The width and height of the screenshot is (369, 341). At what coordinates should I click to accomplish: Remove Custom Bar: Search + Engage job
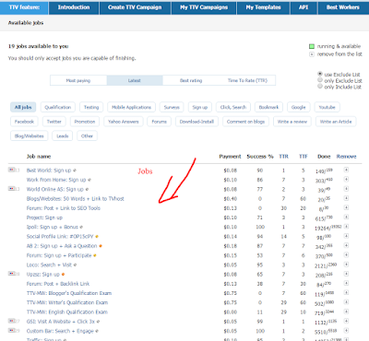click(x=346, y=331)
